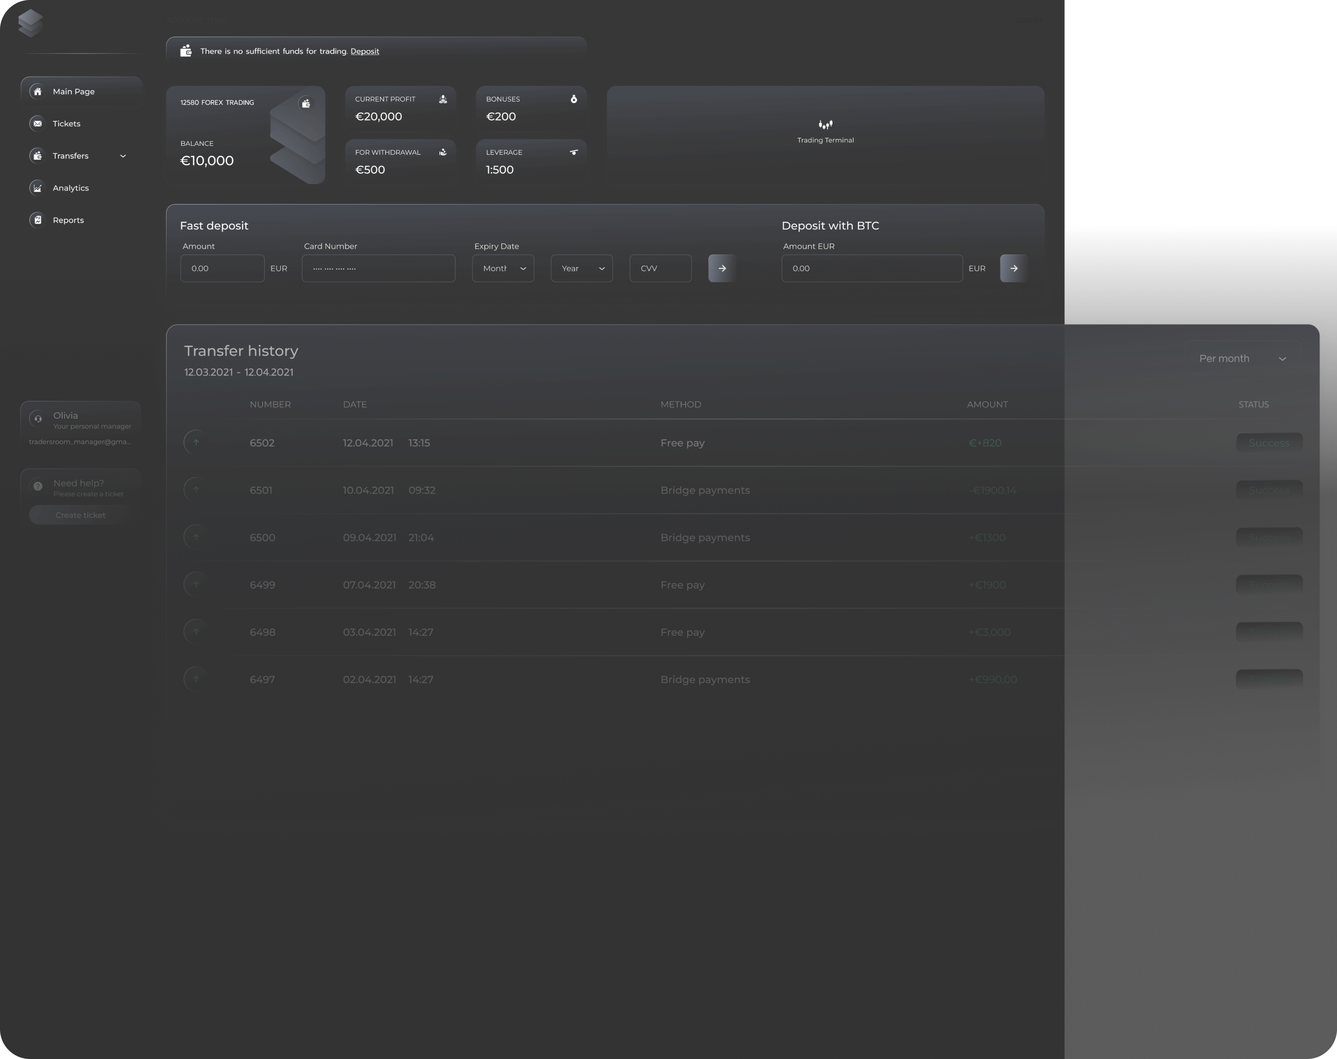Click the Bonuses money bag icon
This screenshot has width=1337, height=1059.
(574, 99)
